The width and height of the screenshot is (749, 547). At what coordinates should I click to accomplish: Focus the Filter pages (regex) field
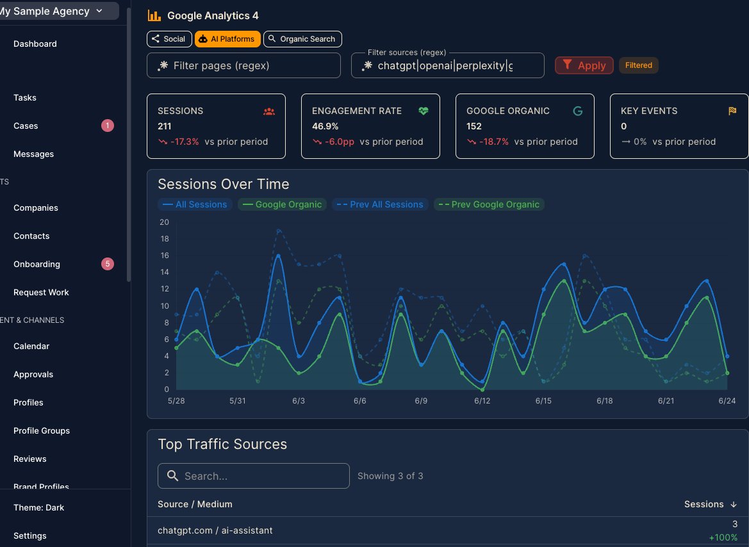coord(243,65)
